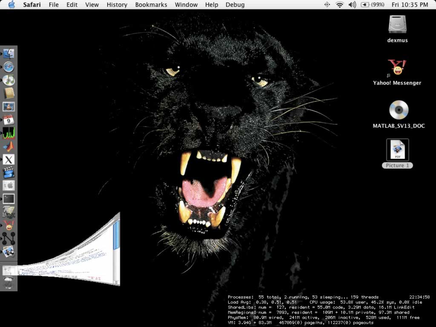This screenshot has width=436, height=327.
Task: Select MATLAB_SV13_DOC disc on desktop
Action: [x=399, y=110]
